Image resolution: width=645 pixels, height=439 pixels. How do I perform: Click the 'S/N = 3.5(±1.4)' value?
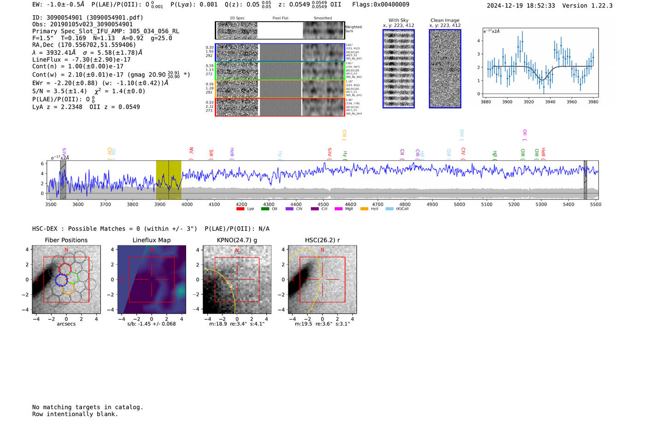point(59,91)
